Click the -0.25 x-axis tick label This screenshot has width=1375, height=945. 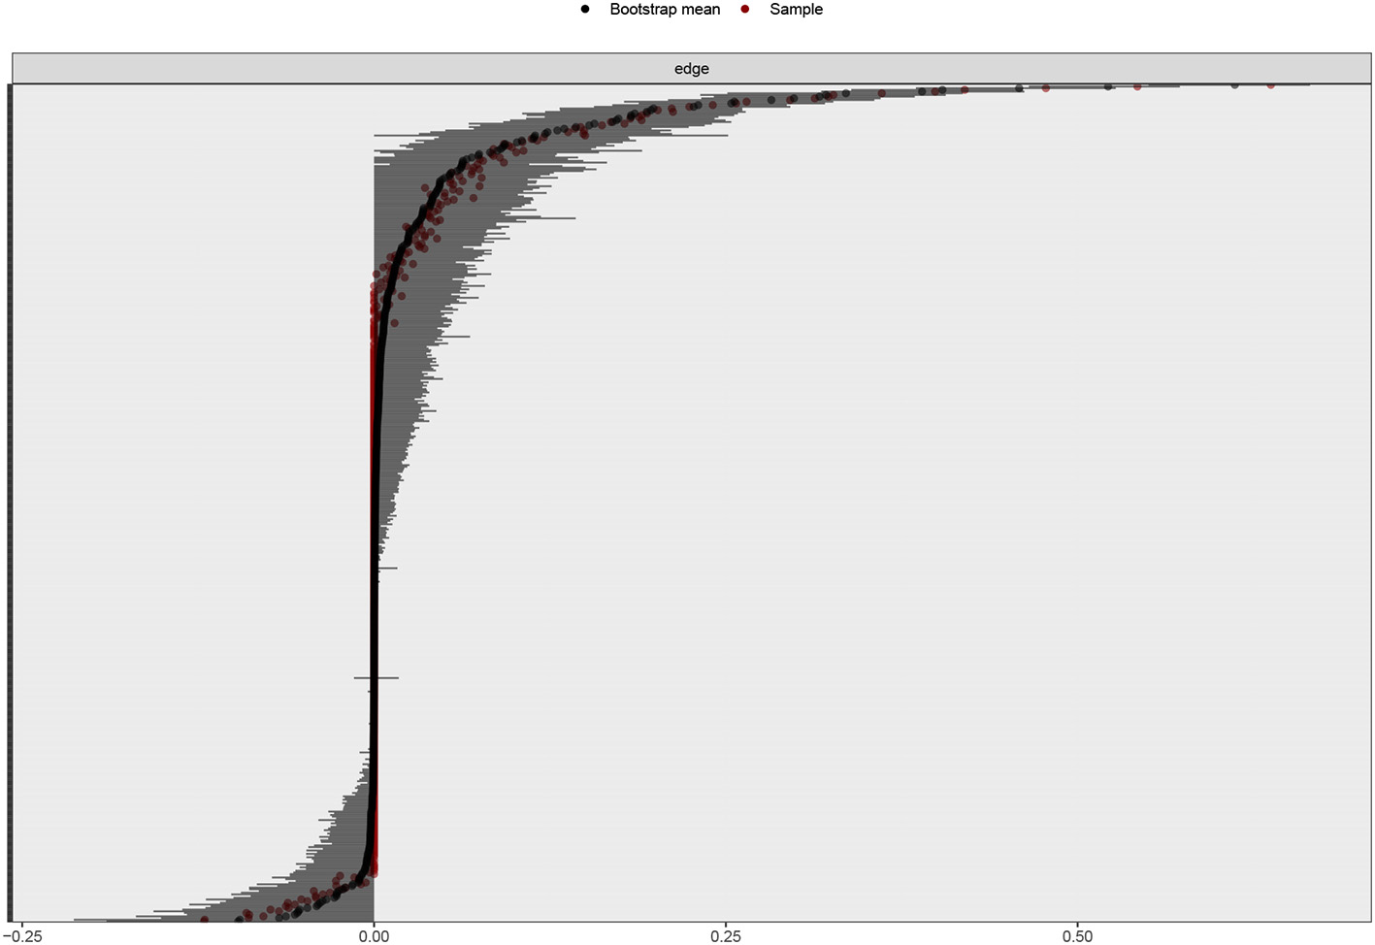pyautogui.click(x=21, y=936)
